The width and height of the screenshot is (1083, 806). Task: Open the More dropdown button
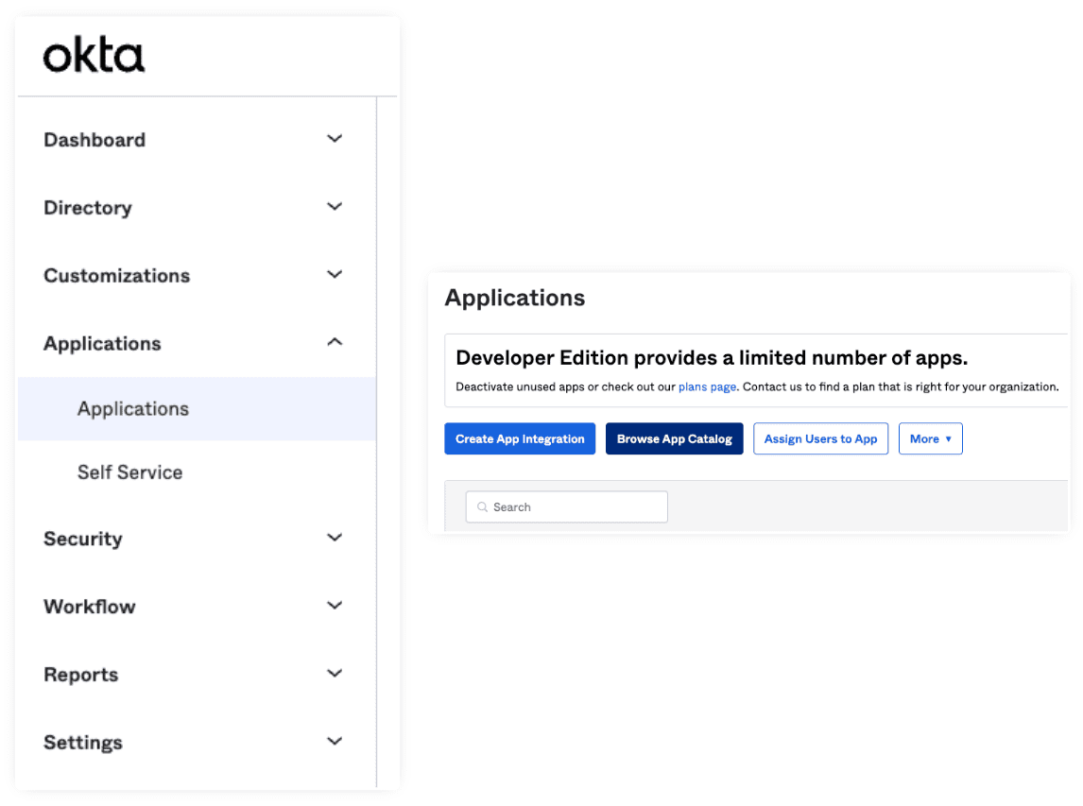pos(930,438)
